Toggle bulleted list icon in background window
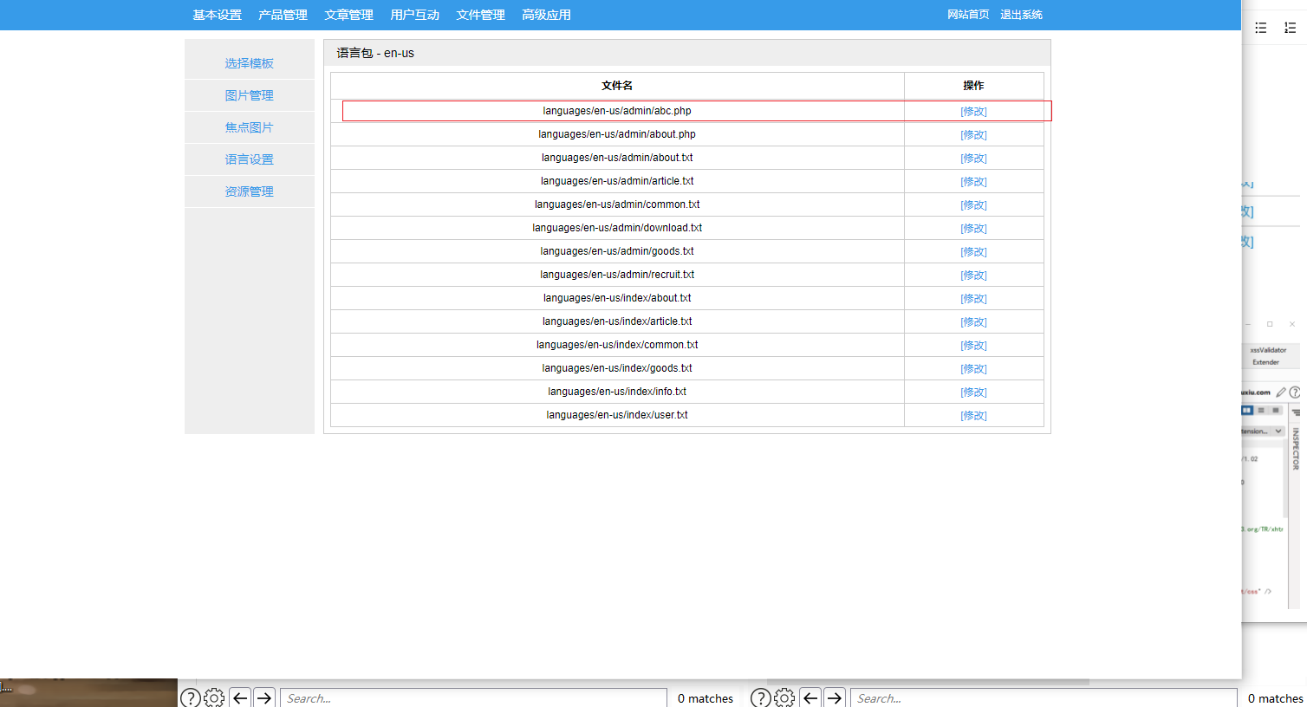Screen dimensions: 1307x707 pyautogui.click(x=1261, y=28)
